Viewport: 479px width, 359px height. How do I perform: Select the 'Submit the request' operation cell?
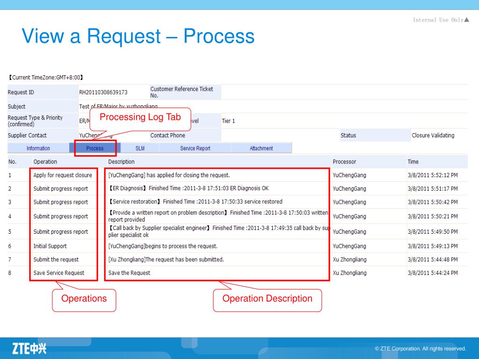pyautogui.click(x=56, y=259)
